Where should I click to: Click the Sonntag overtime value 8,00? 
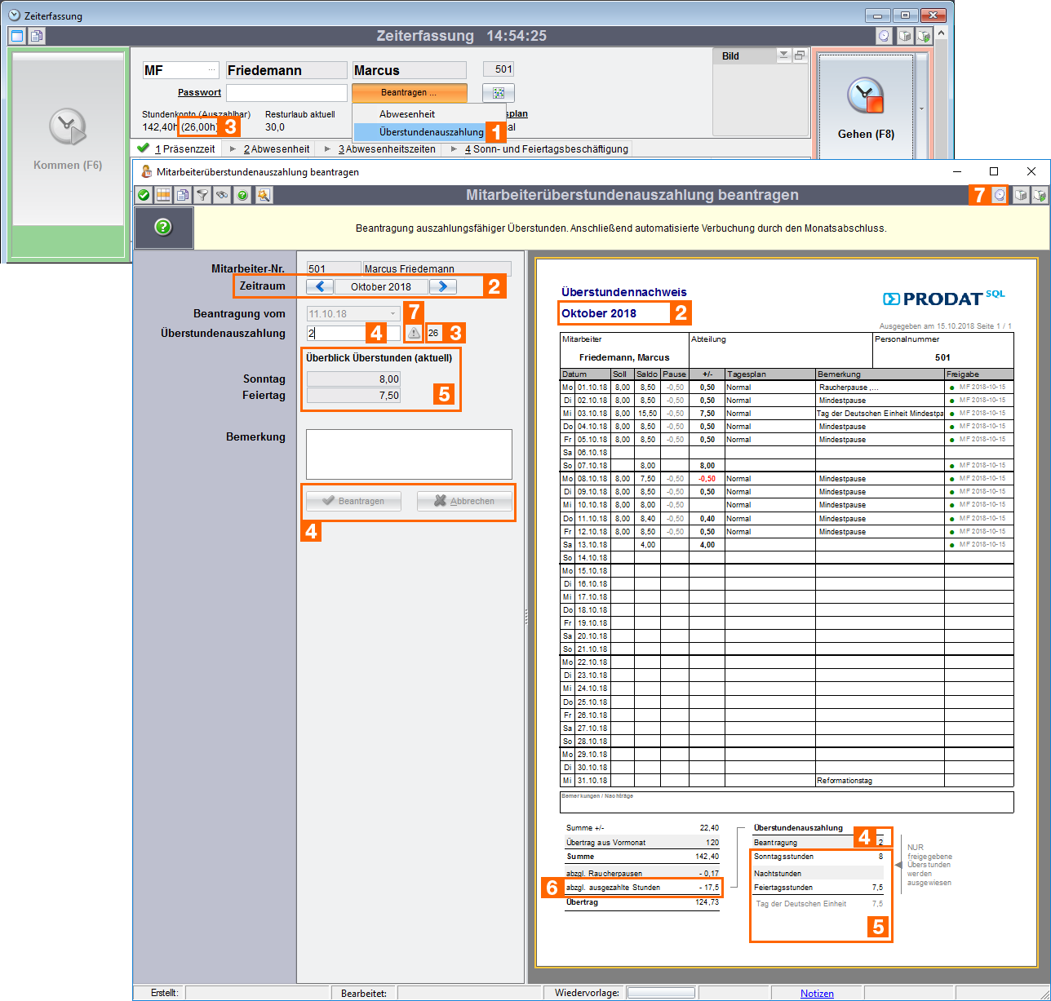(x=353, y=379)
